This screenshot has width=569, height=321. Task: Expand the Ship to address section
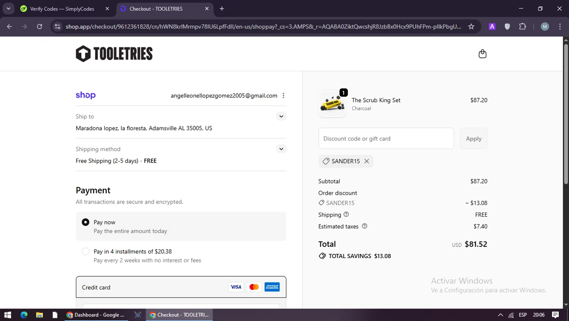pos(281,116)
